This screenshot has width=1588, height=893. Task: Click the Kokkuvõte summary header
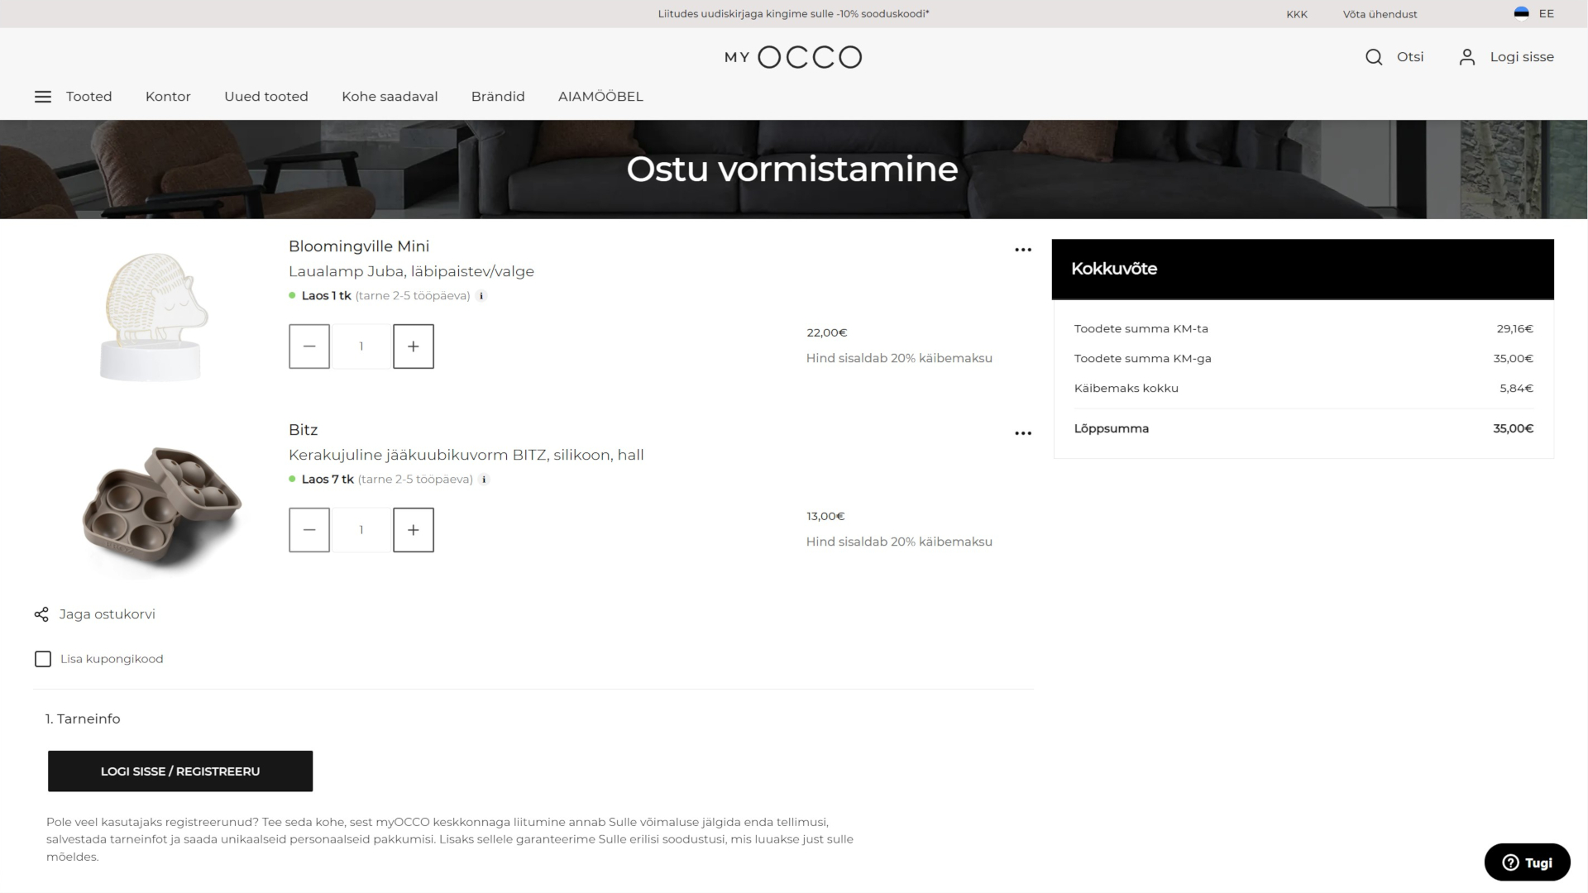pos(1303,269)
